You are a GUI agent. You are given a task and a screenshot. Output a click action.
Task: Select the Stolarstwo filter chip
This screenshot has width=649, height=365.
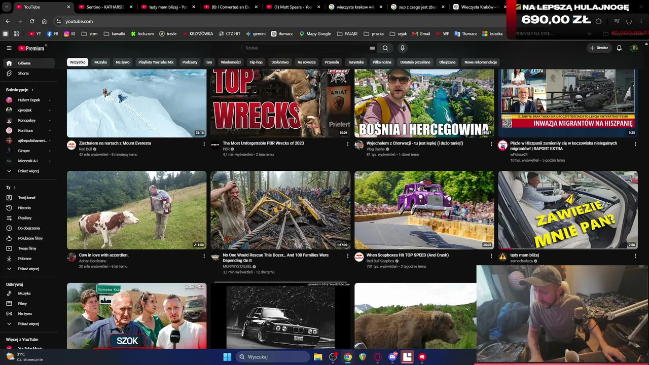coord(280,62)
